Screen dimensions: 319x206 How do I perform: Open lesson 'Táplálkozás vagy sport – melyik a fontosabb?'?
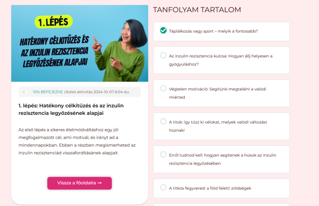(x=221, y=32)
